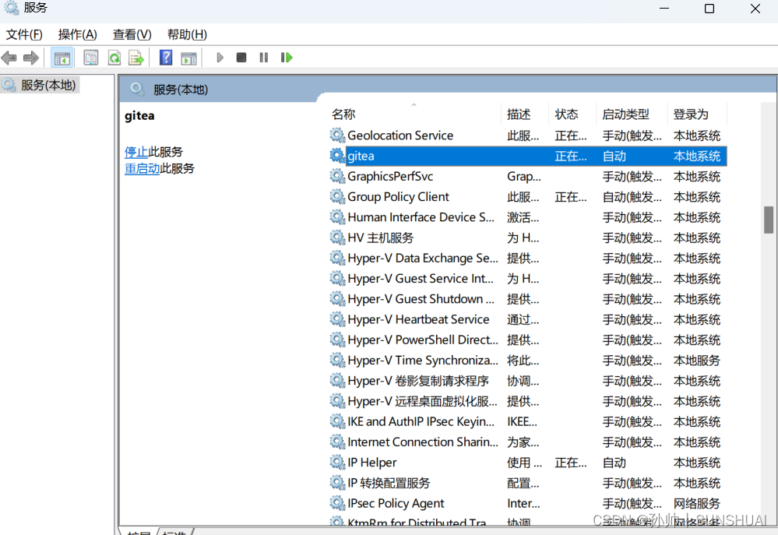The height and width of the screenshot is (535, 778).
Task: Open the 文件(F) menu
Action: coord(24,34)
